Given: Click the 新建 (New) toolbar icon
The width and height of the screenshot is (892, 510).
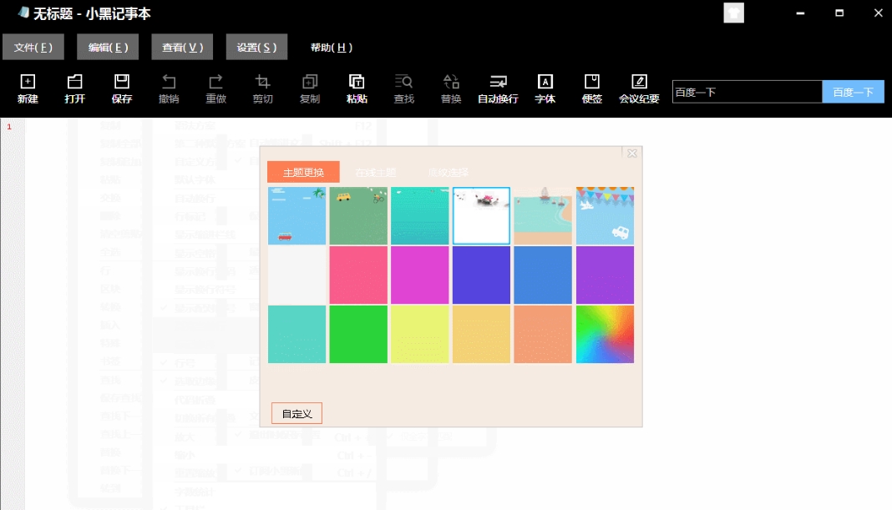Looking at the screenshot, I should (28, 88).
